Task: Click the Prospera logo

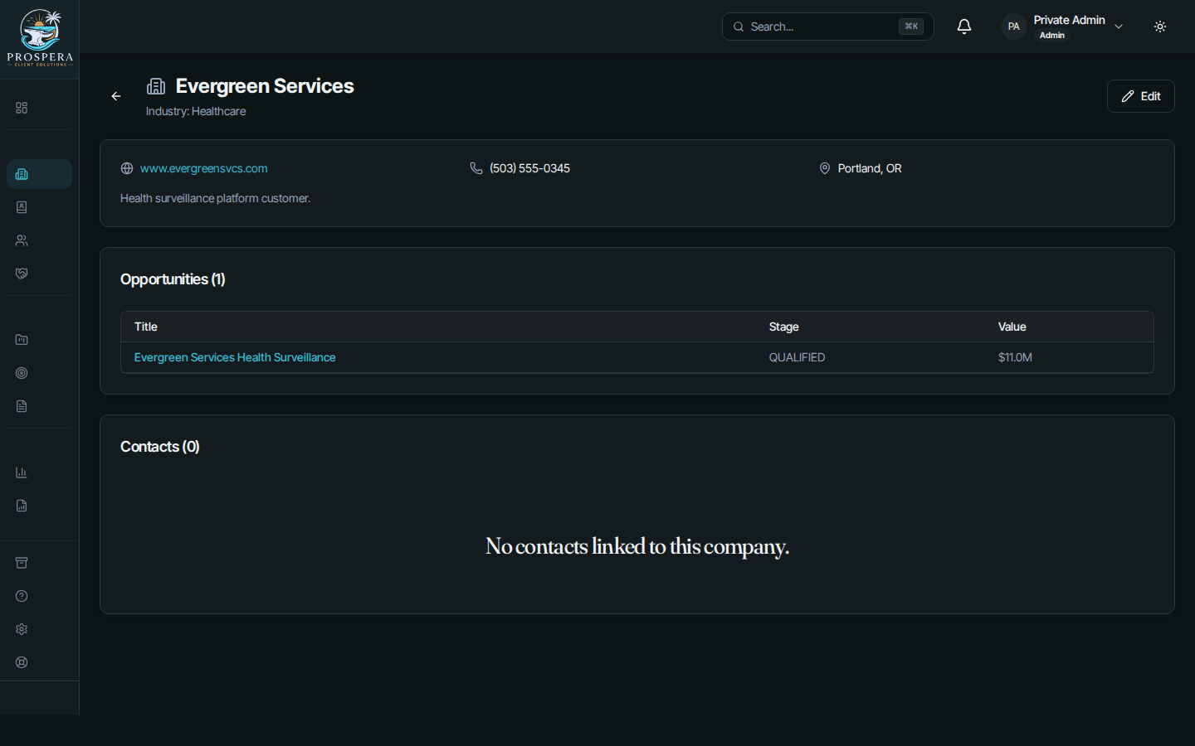Action: [x=40, y=39]
